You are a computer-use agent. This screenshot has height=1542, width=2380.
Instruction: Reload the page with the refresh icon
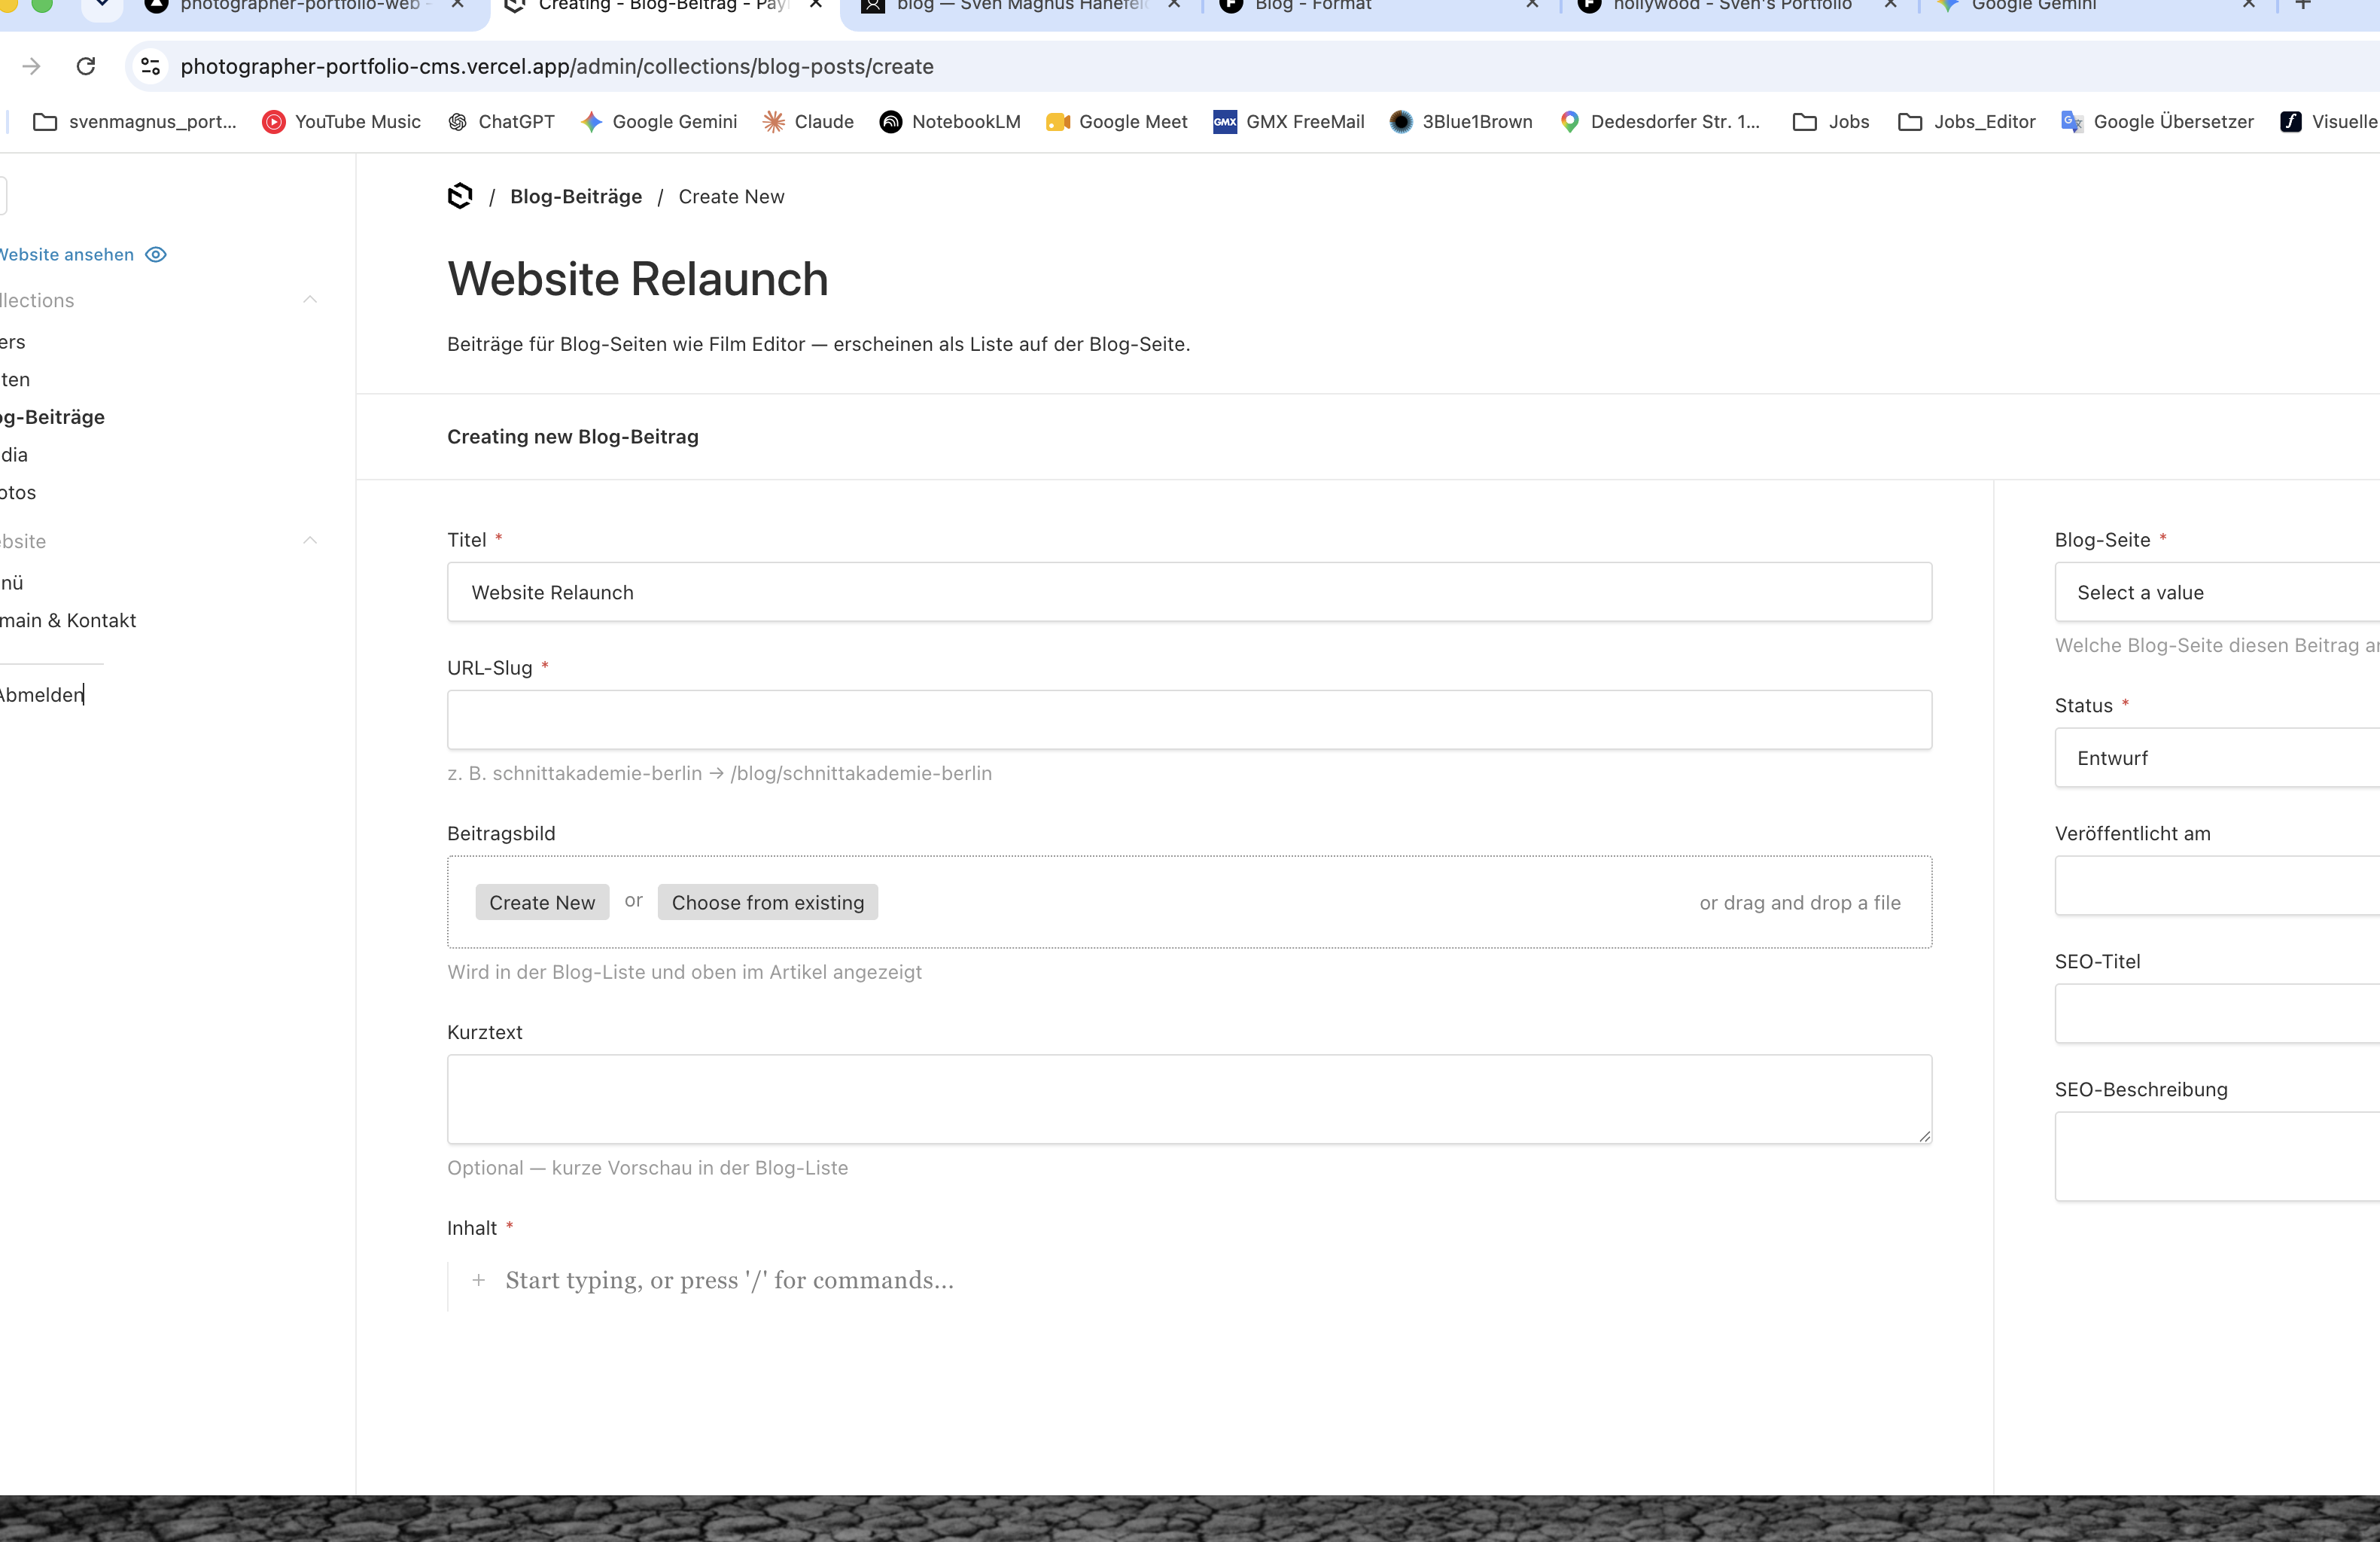click(x=86, y=66)
